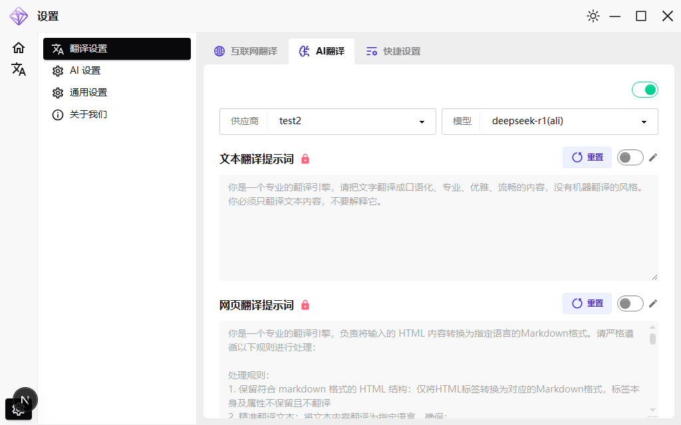681x425 pixels.
Task: Click the 重置 button for webpage translation prompt
Action: (587, 303)
